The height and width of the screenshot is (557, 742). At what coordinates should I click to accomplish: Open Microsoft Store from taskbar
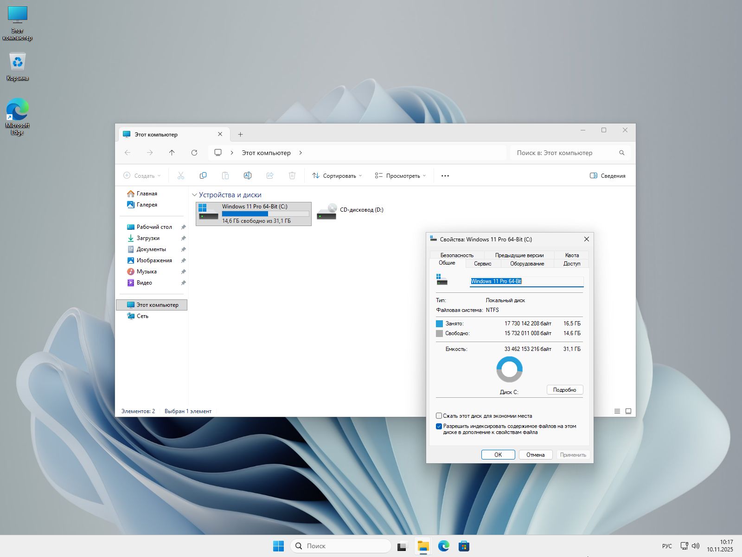[x=464, y=546]
